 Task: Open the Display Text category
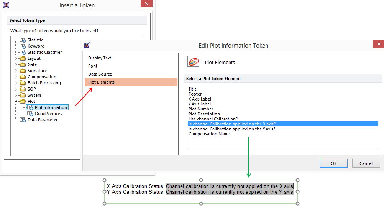pyautogui.click(x=100, y=58)
